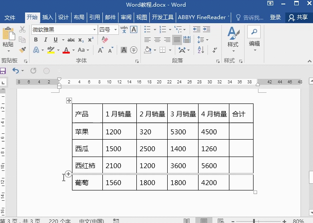Switch to the 引用 tab
This screenshot has width=313, height=223.
(x=94, y=17)
